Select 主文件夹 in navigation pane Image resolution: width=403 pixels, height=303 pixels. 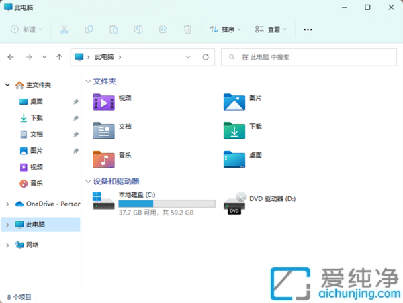point(38,85)
